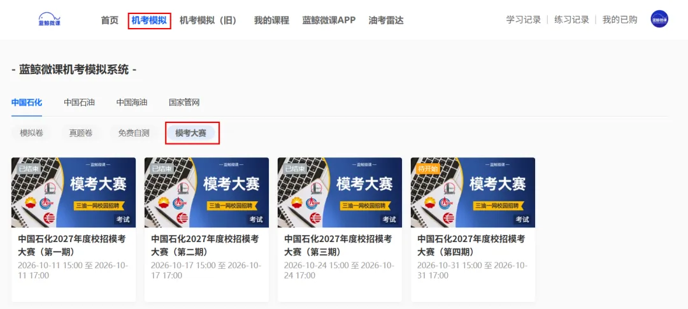The width and height of the screenshot is (688, 309).
Task: Click the heading 蓝鲸微课机考模拟系统
Action: (x=74, y=69)
